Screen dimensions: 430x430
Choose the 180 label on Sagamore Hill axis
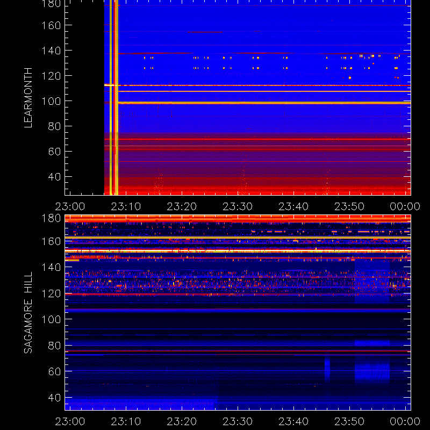[x=51, y=219]
